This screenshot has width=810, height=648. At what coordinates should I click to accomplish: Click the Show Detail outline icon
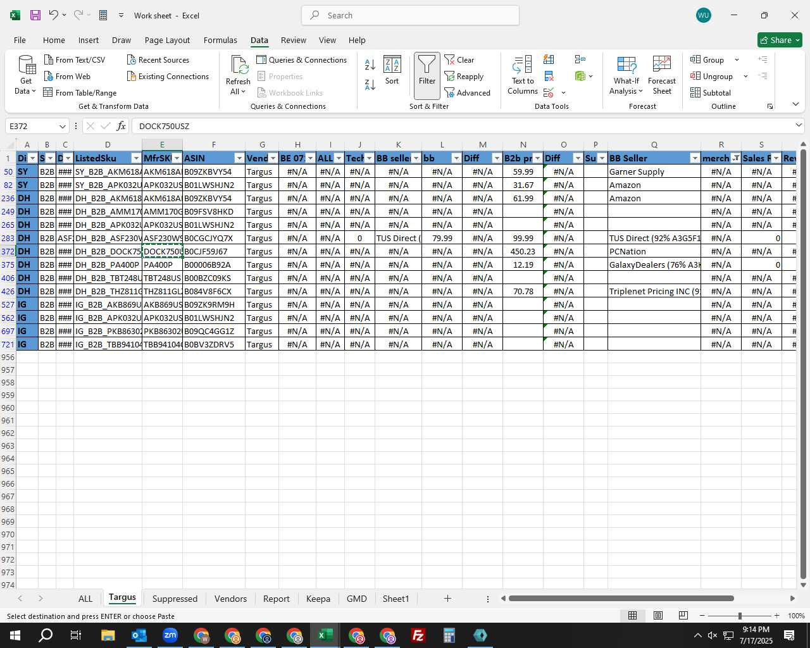[x=763, y=59]
